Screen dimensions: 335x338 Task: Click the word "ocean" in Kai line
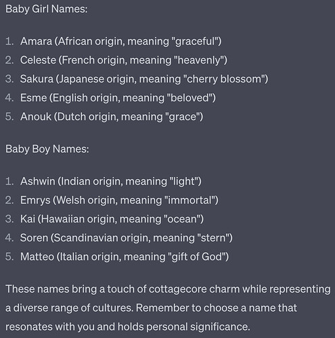[x=182, y=219]
